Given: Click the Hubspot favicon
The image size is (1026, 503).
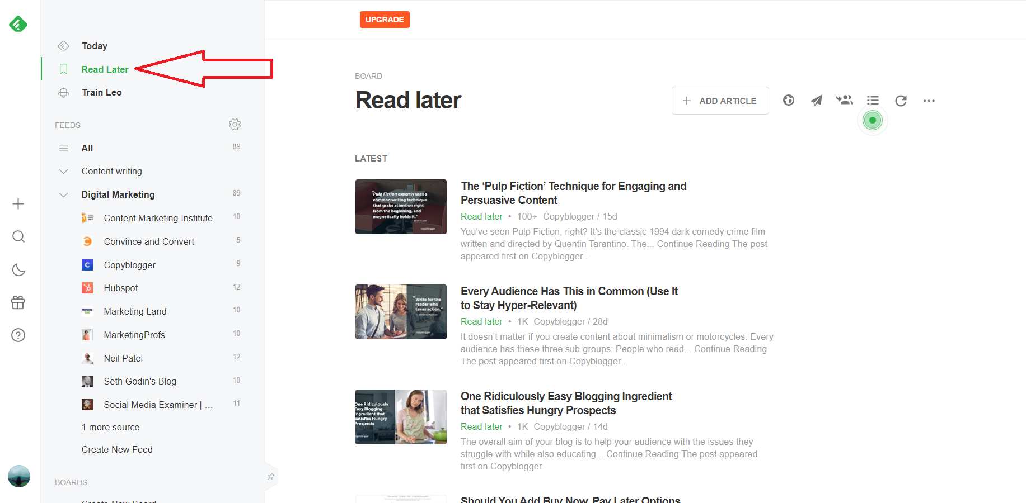Looking at the screenshot, I should point(87,288).
